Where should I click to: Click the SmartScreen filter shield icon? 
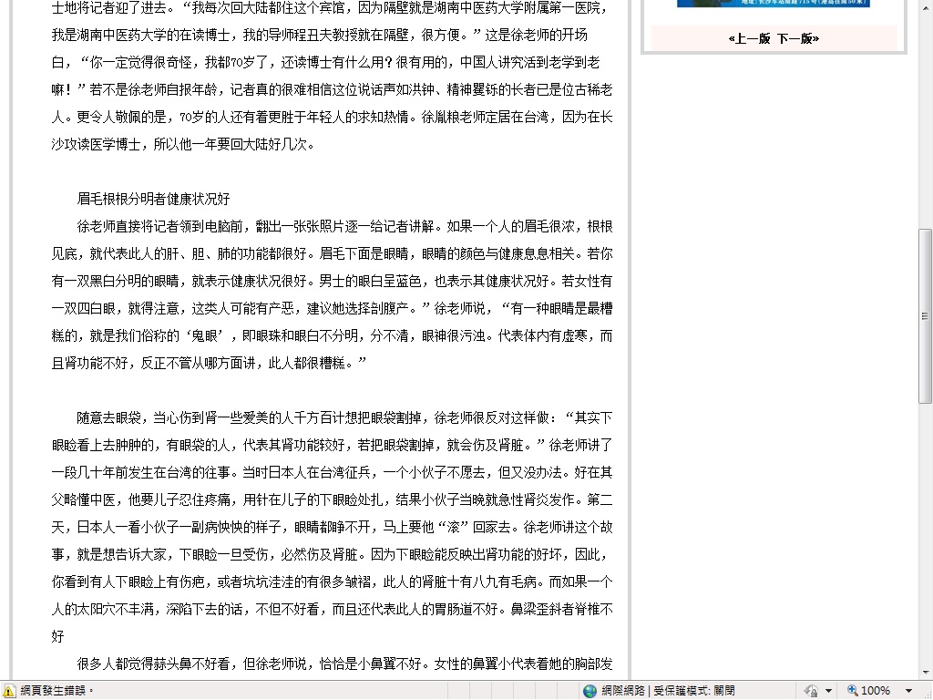811,691
